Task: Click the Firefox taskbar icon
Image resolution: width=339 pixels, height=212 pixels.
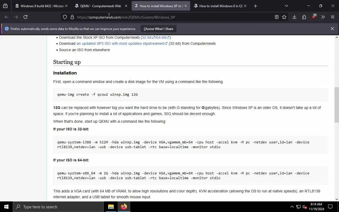Action: pos(124,207)
